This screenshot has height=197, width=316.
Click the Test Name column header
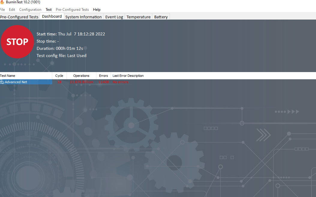click(x=26, y=76)
